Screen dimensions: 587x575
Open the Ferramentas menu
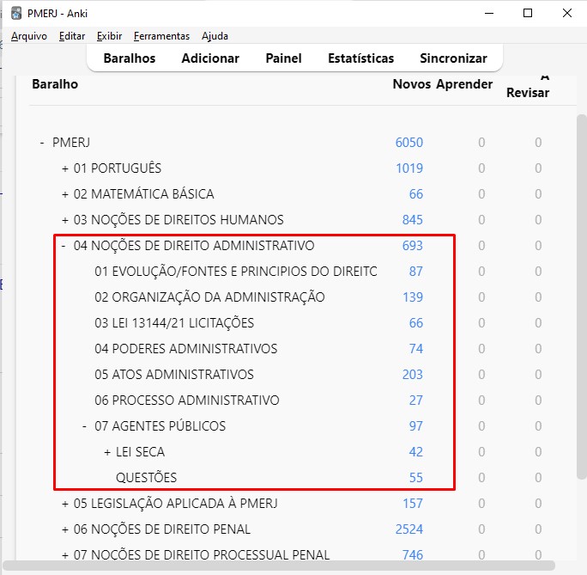161,36
